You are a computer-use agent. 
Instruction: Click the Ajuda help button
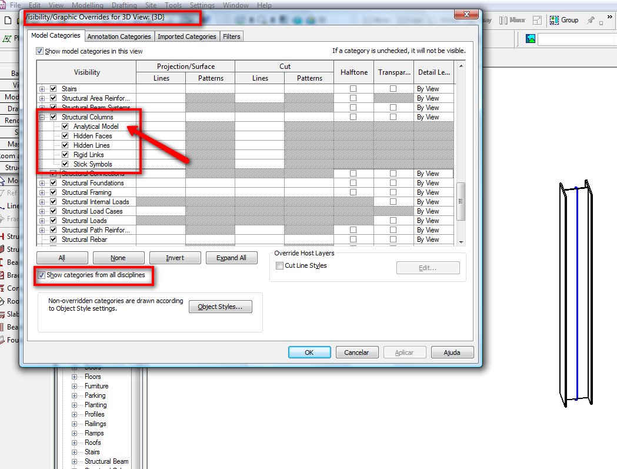tap(452, 352)
